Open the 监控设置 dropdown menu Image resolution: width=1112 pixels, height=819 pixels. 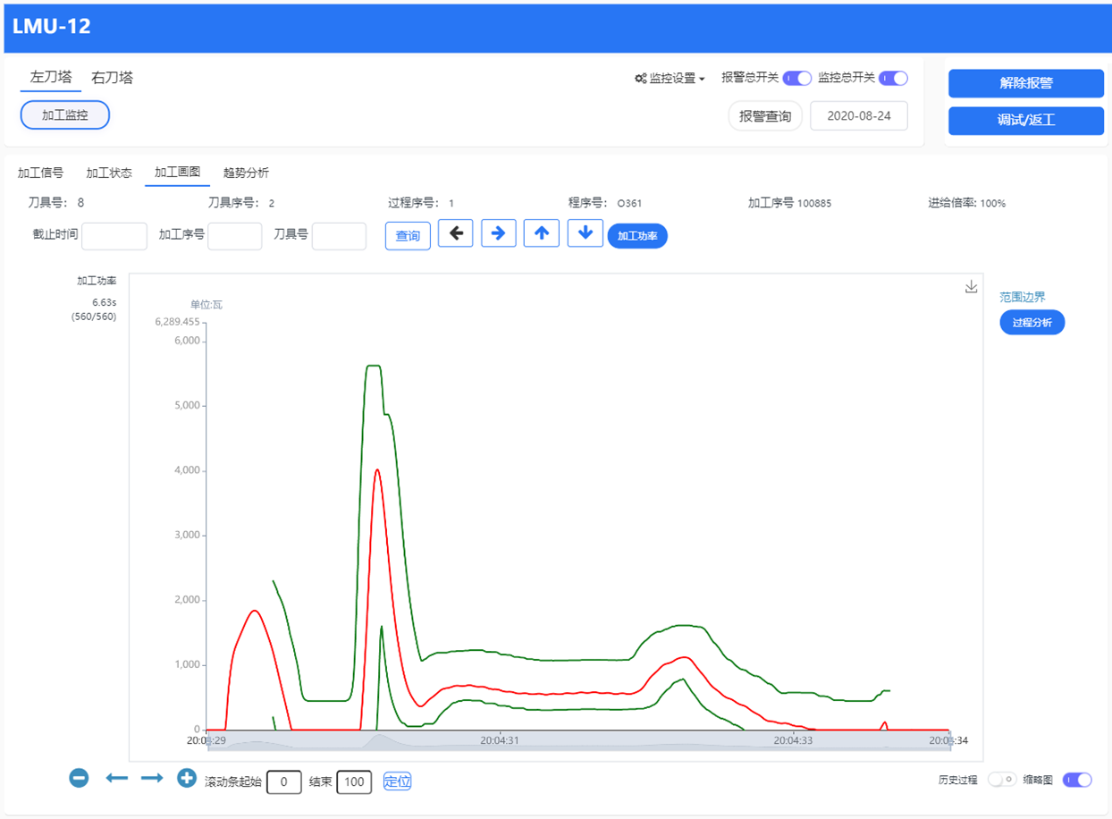670,79
